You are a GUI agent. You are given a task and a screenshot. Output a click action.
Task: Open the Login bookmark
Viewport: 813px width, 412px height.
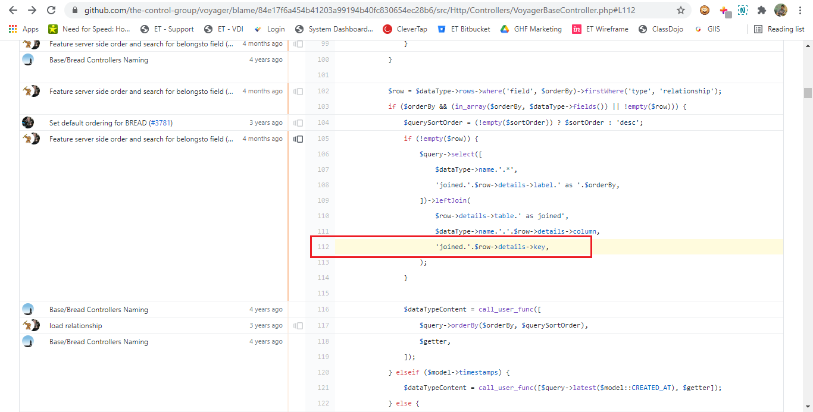(270, 29)
